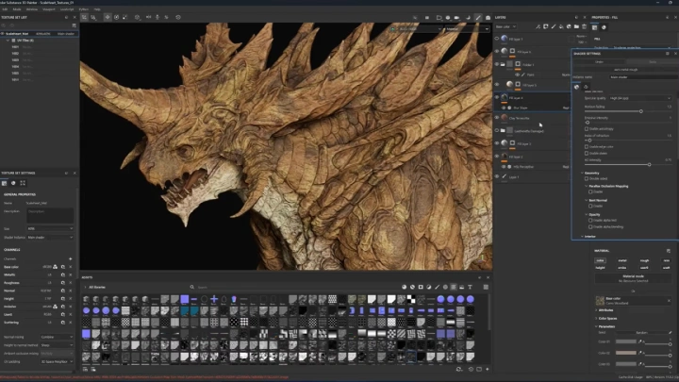Click the delete layer trash icon
Screen dimensions: 679x382
click(x=584, y=26)
